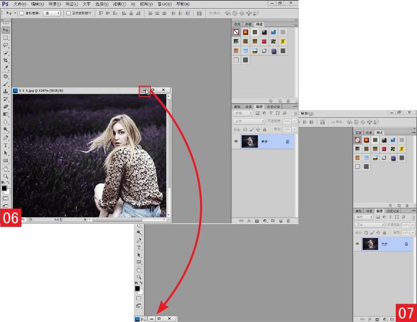Image resolution: width=417 pixels, height=322 pixels.
Task: Toggle Lock all padlock in upper Layers lock row
Action: point(264,129)
